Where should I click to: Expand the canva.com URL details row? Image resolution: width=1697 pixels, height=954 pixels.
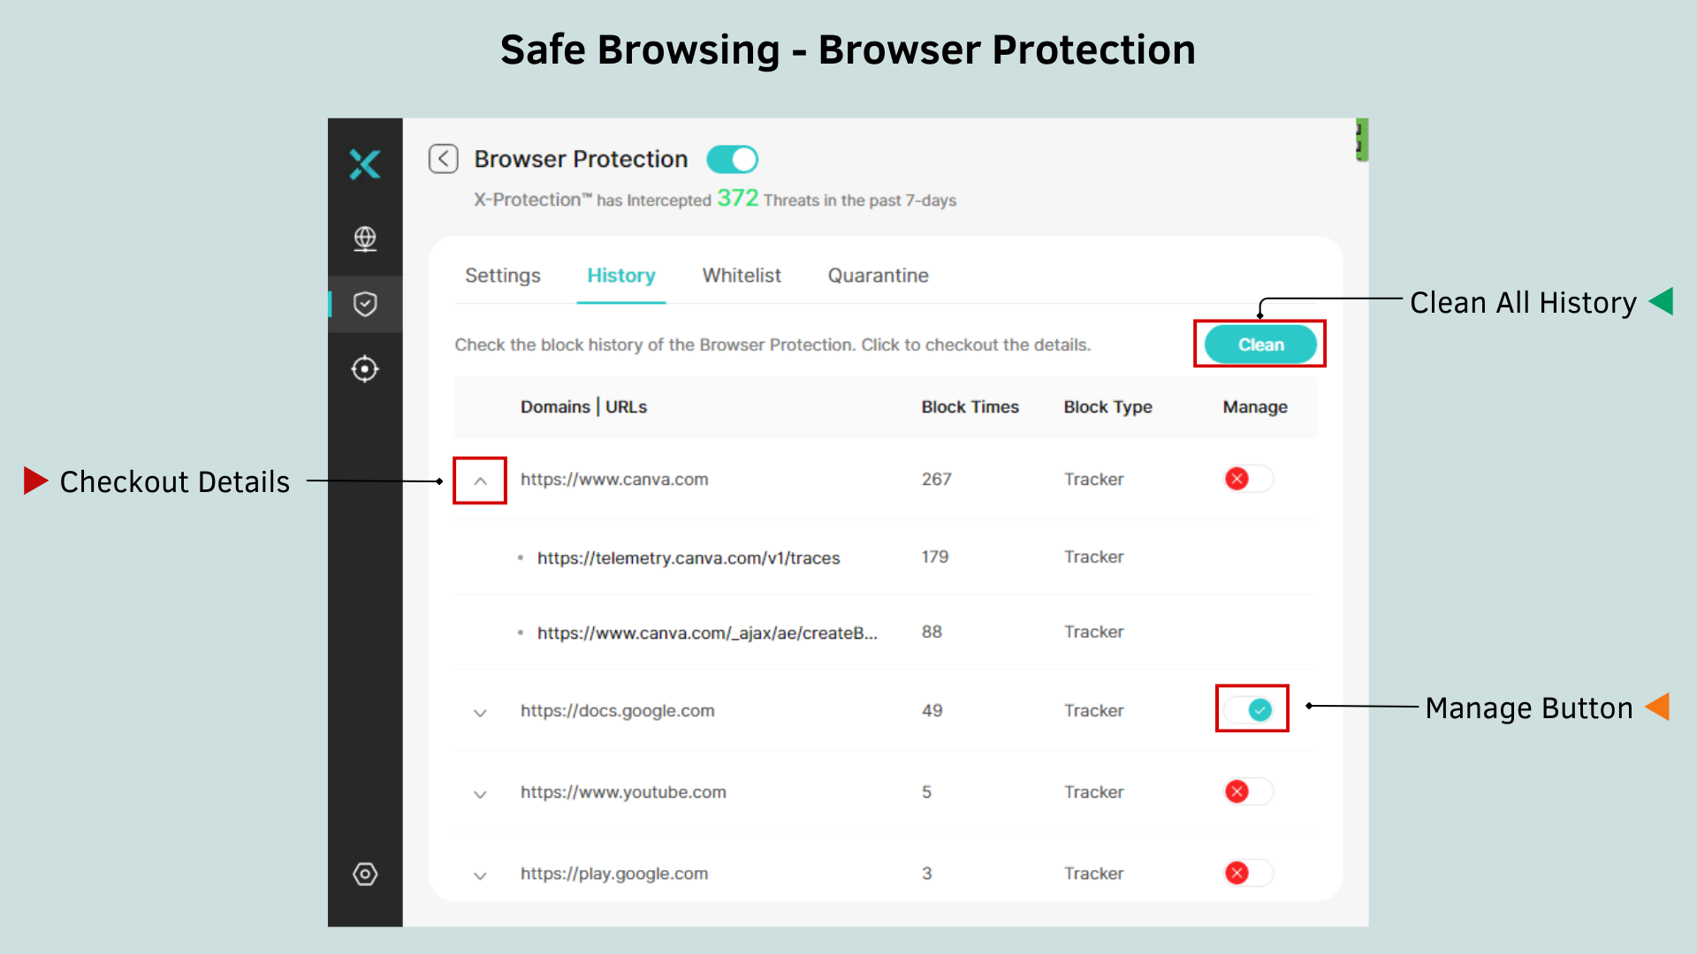tap(480, 479)
